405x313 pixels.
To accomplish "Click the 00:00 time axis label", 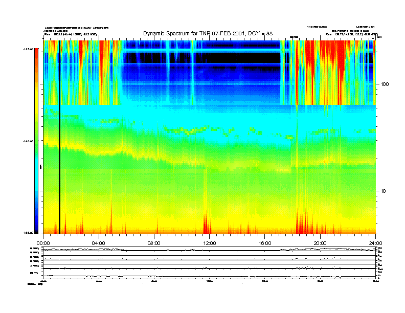I will pyautogui.click(x=43, y=243).
